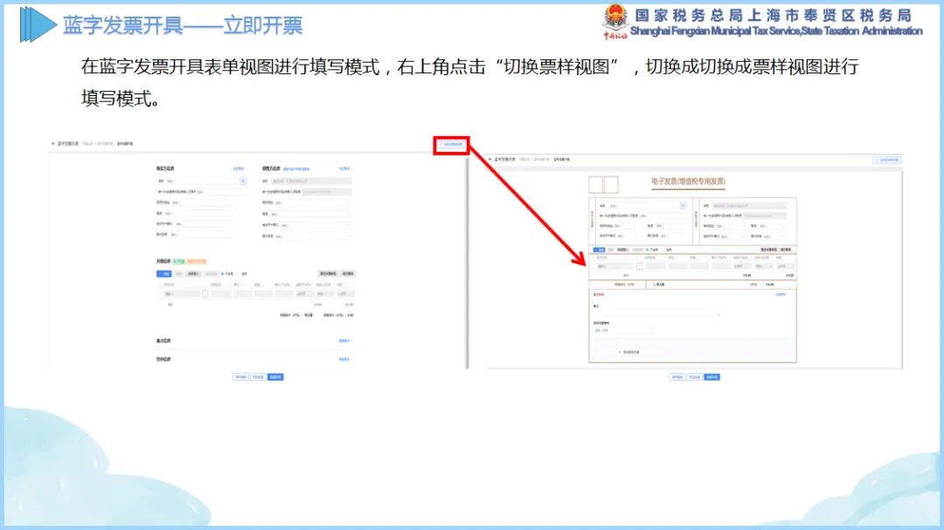Open dropdown below remarks in right screenshot
The width and height of the screenshot is (944, 530).
pyautogui.click(x=624, y=330)
